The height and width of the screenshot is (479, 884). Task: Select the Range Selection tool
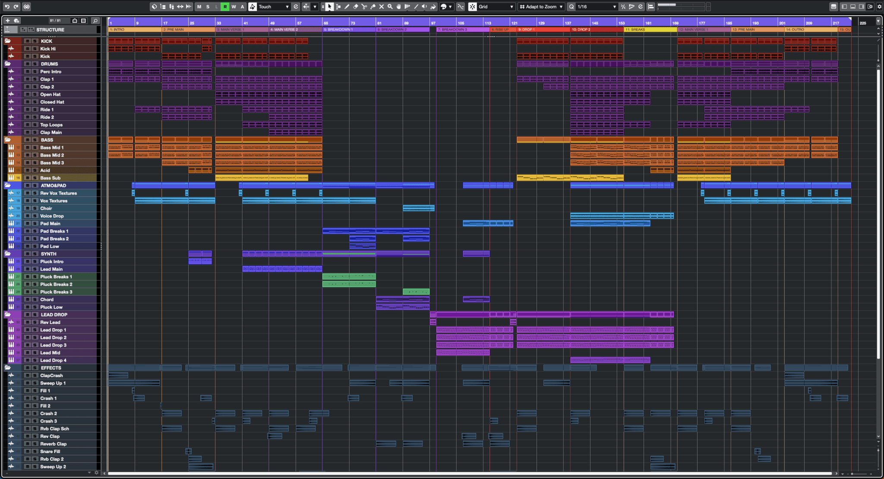[338, 6]
